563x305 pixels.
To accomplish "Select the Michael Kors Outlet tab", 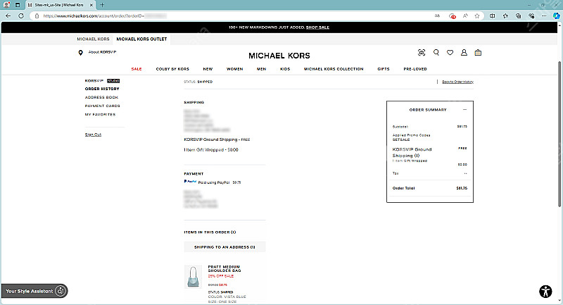I will [x=141, y=39].
